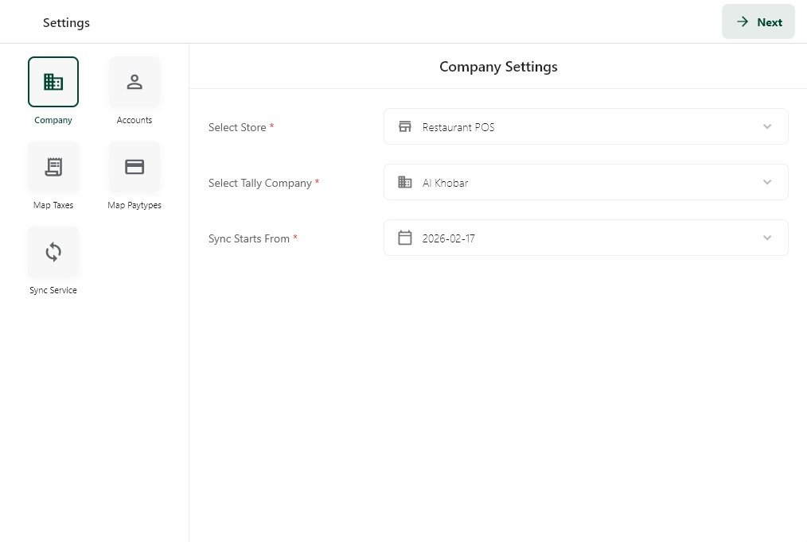Switch to the Accounts label tab
Screen dimensions: 807x542
pyautogui.click(x=134, y=120)
